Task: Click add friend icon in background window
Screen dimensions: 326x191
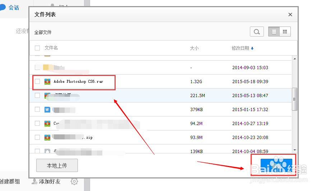Action: 34,181
